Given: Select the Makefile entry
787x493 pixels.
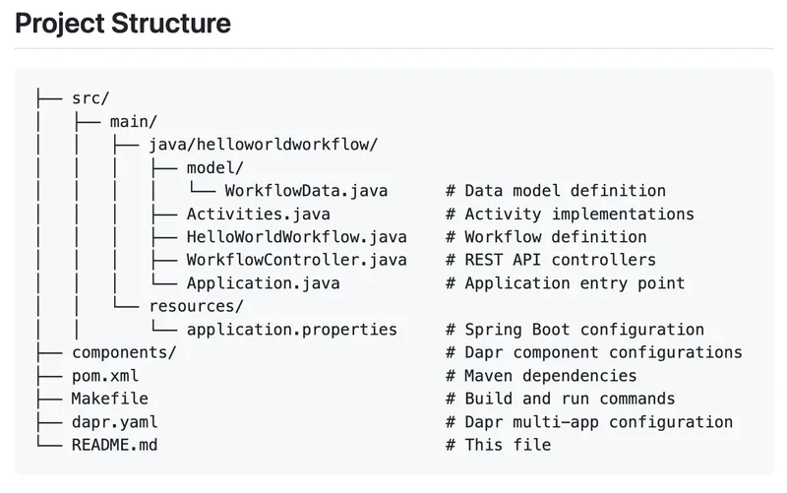Looking at the screenshot, I should 109,399.
